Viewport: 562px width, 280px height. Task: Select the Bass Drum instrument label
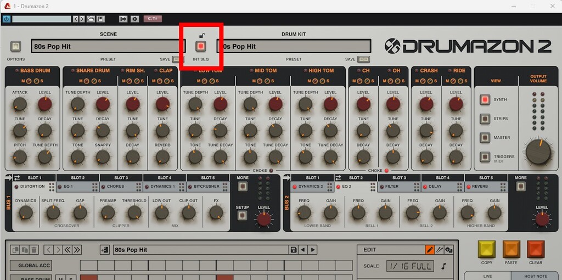tap(35, 71)
